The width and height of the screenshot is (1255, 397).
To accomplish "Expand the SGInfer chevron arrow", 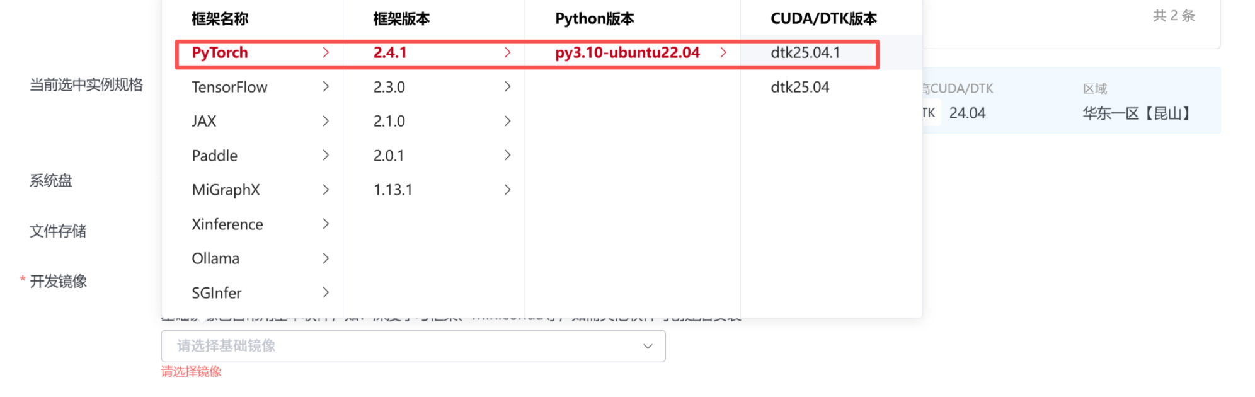I will tap(326, 292).
